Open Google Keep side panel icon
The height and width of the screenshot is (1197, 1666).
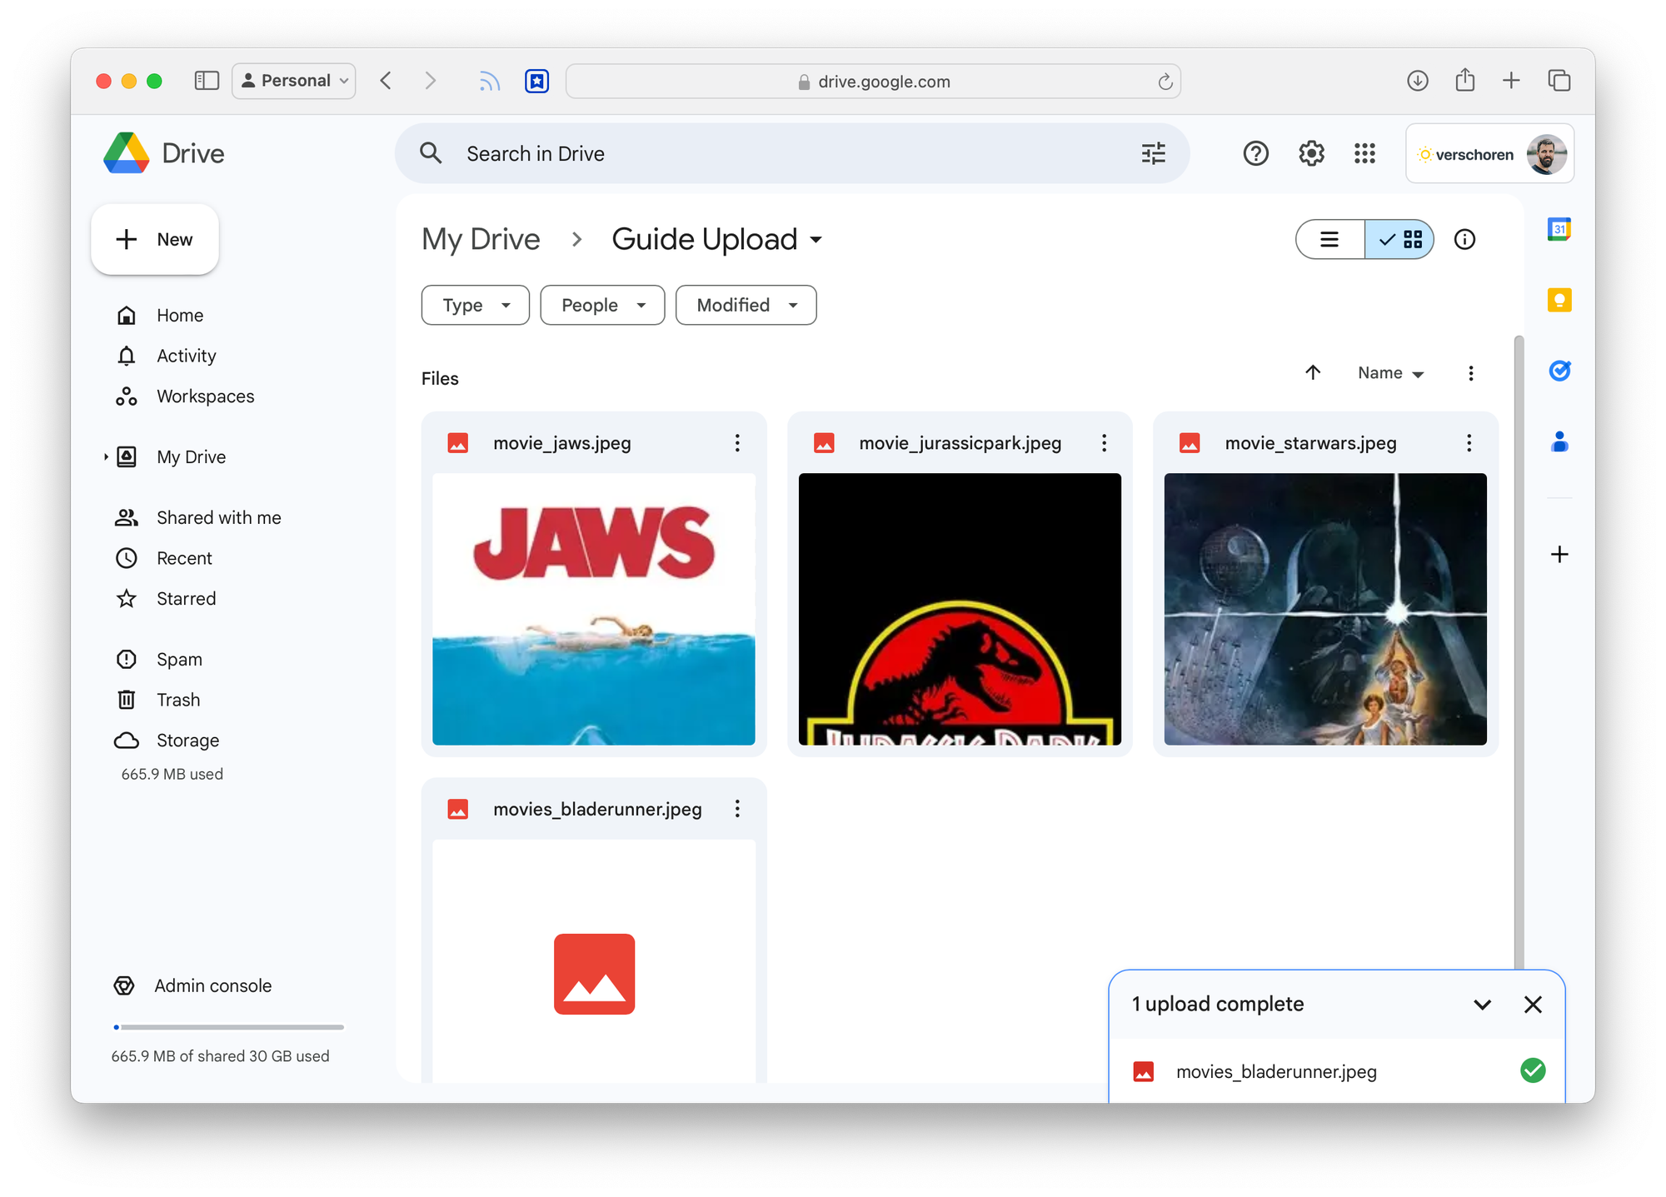[x=1559, y=300]
